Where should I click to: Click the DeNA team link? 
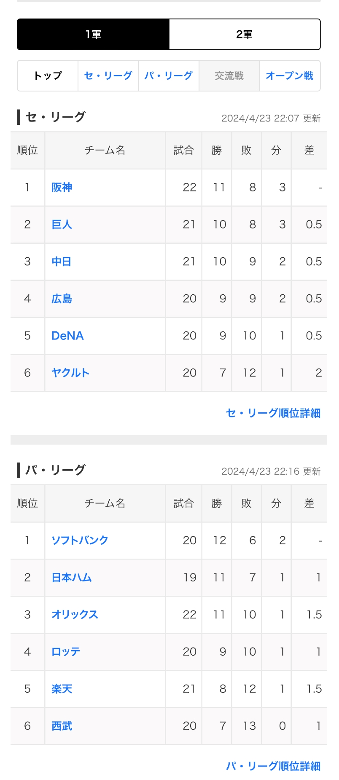67,336
